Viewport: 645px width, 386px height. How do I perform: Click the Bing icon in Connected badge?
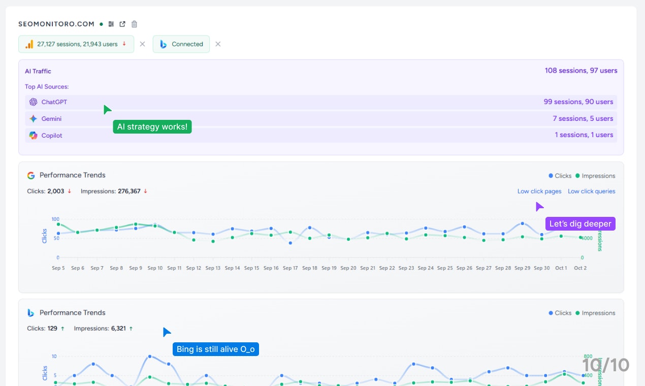tap(164, 44)
